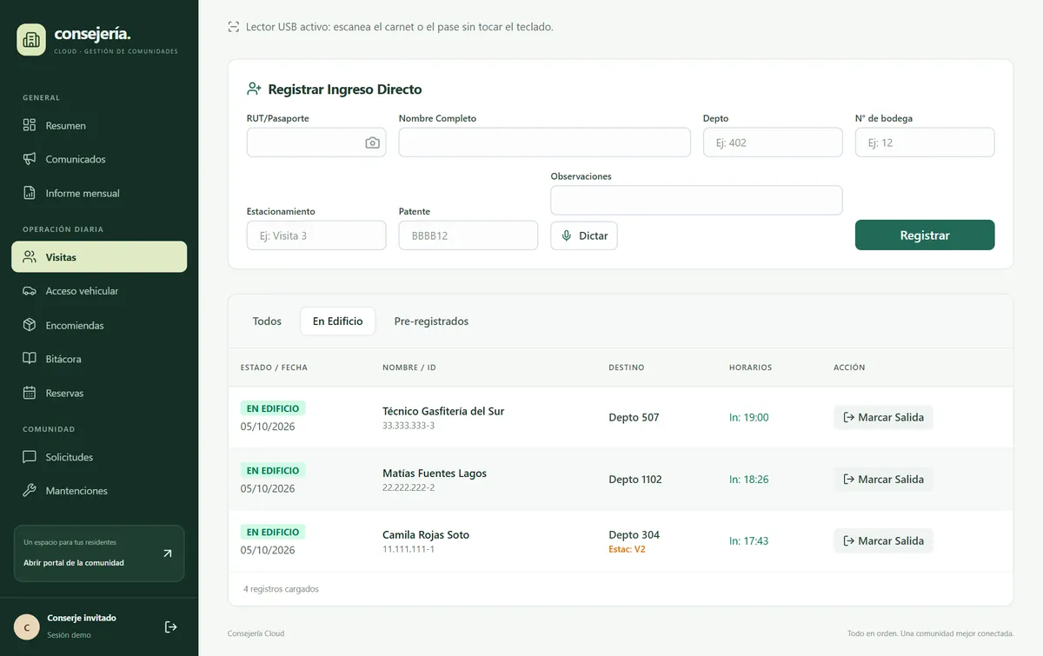Click the Comunicados megaphone icon
The height and width of the screenshot is (656, 1043).
[x=30, y=159]
